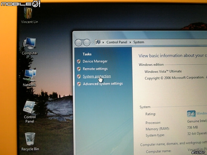The image size is (207, 155).
Task: Click the Back navigation button
Action: click(78, 43)
